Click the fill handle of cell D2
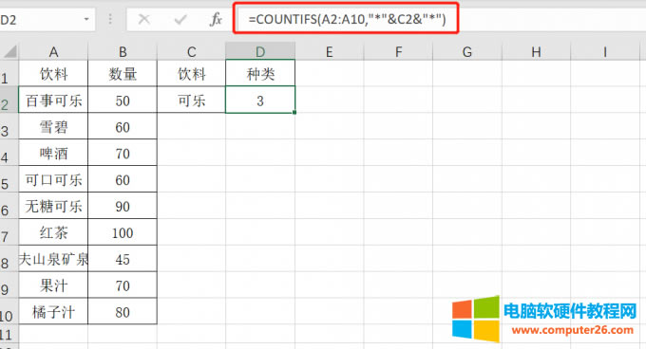 pyautogui.click(x=294, y=112)
